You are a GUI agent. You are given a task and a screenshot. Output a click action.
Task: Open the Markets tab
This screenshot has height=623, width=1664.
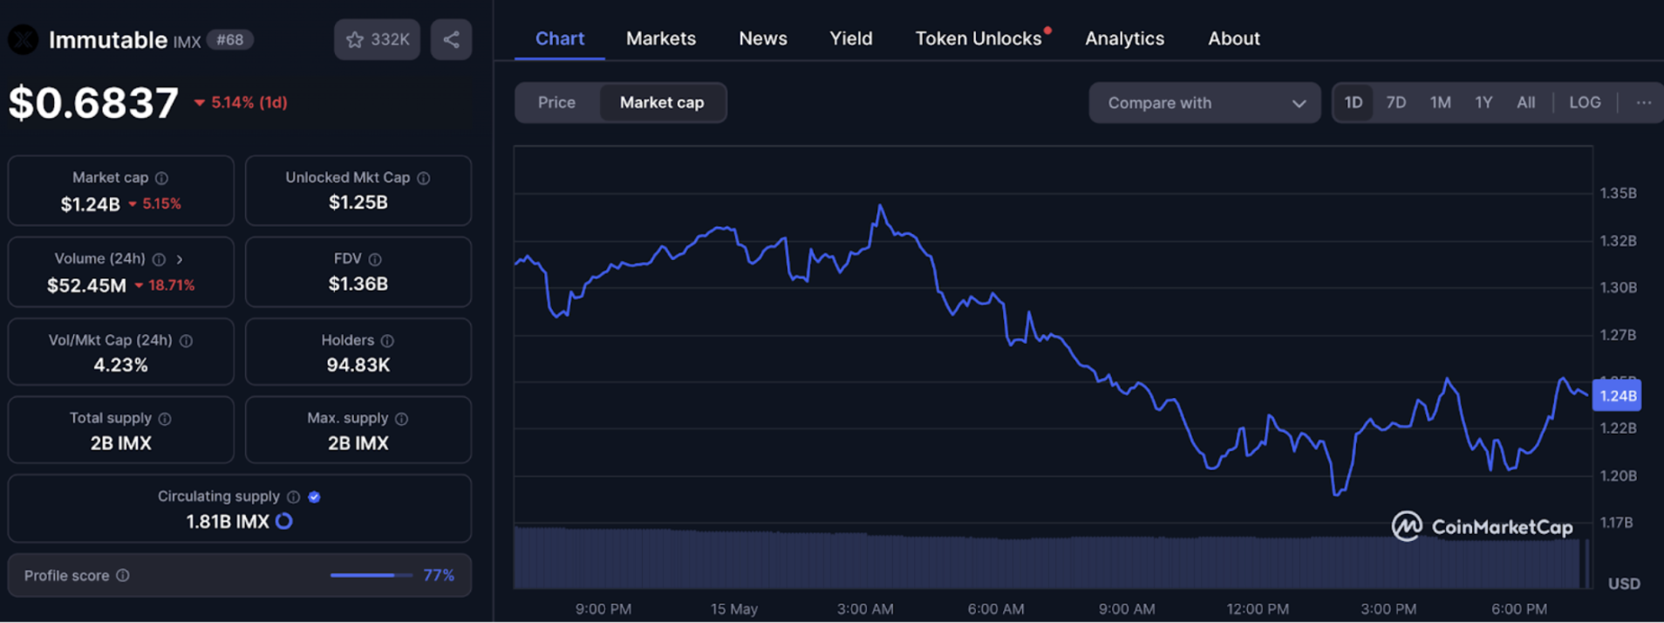pyautogui.click(x=661, y=38)
